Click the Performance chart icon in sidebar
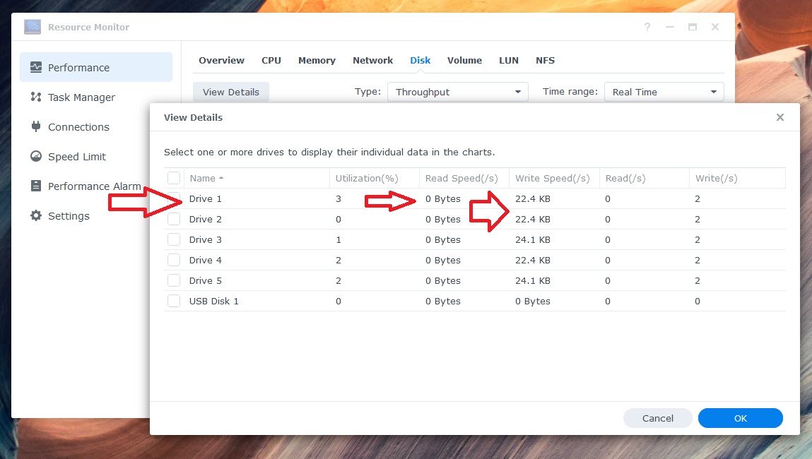The image size is (812, 459). pyautogui.click(x=35, y=68)
